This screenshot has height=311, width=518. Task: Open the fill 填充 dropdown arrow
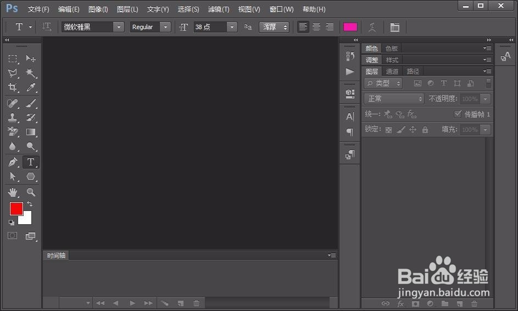(485, 130)
